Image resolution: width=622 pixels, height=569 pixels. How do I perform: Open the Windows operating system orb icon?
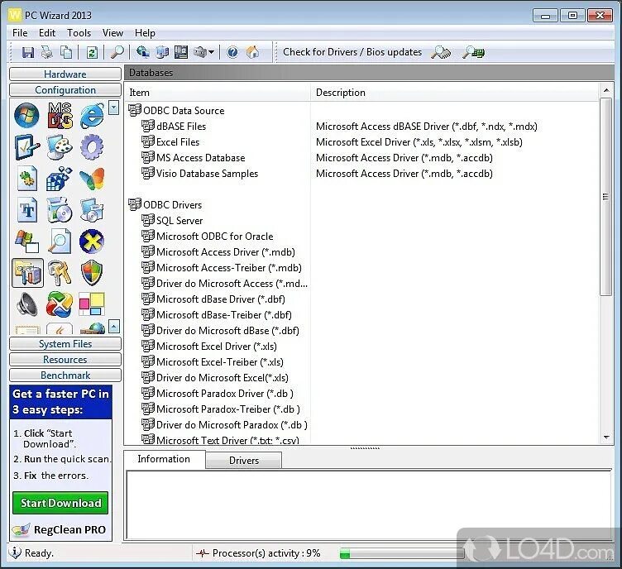[x=26, y=116]
